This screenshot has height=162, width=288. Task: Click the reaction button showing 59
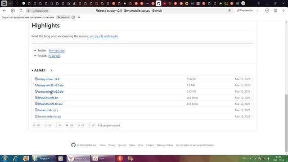[81, 126]
